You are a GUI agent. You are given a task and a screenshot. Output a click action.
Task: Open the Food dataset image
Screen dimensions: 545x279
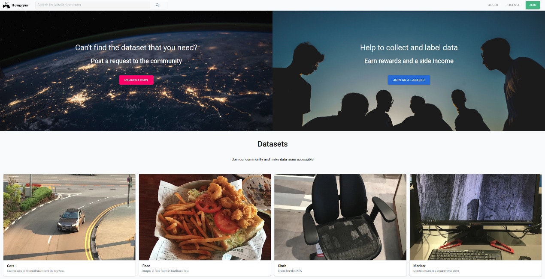click(x=205, y=217)
